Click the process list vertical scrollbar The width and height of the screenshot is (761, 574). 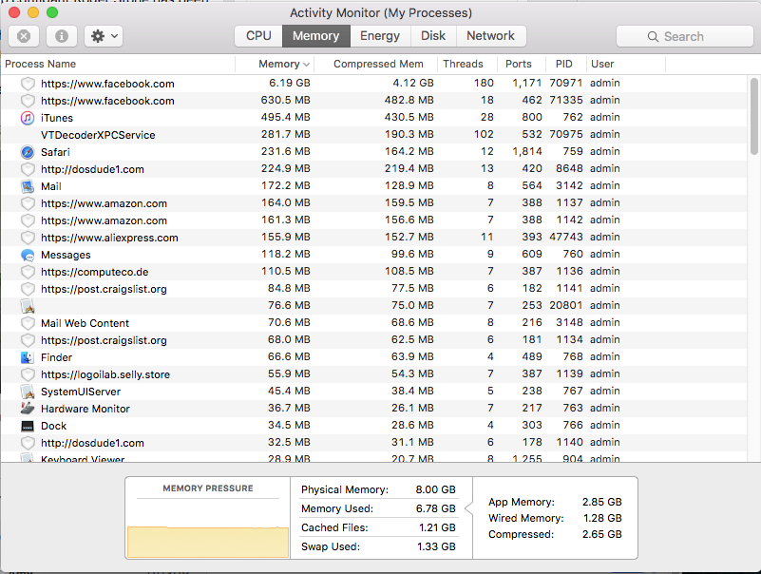point(753,116)
